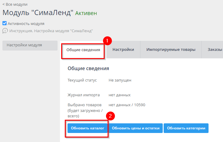Viewport: 223px width, 142px height.
Task: Click the 'Общие сведения' section heading below the tabs
Action: coord(88,68)
